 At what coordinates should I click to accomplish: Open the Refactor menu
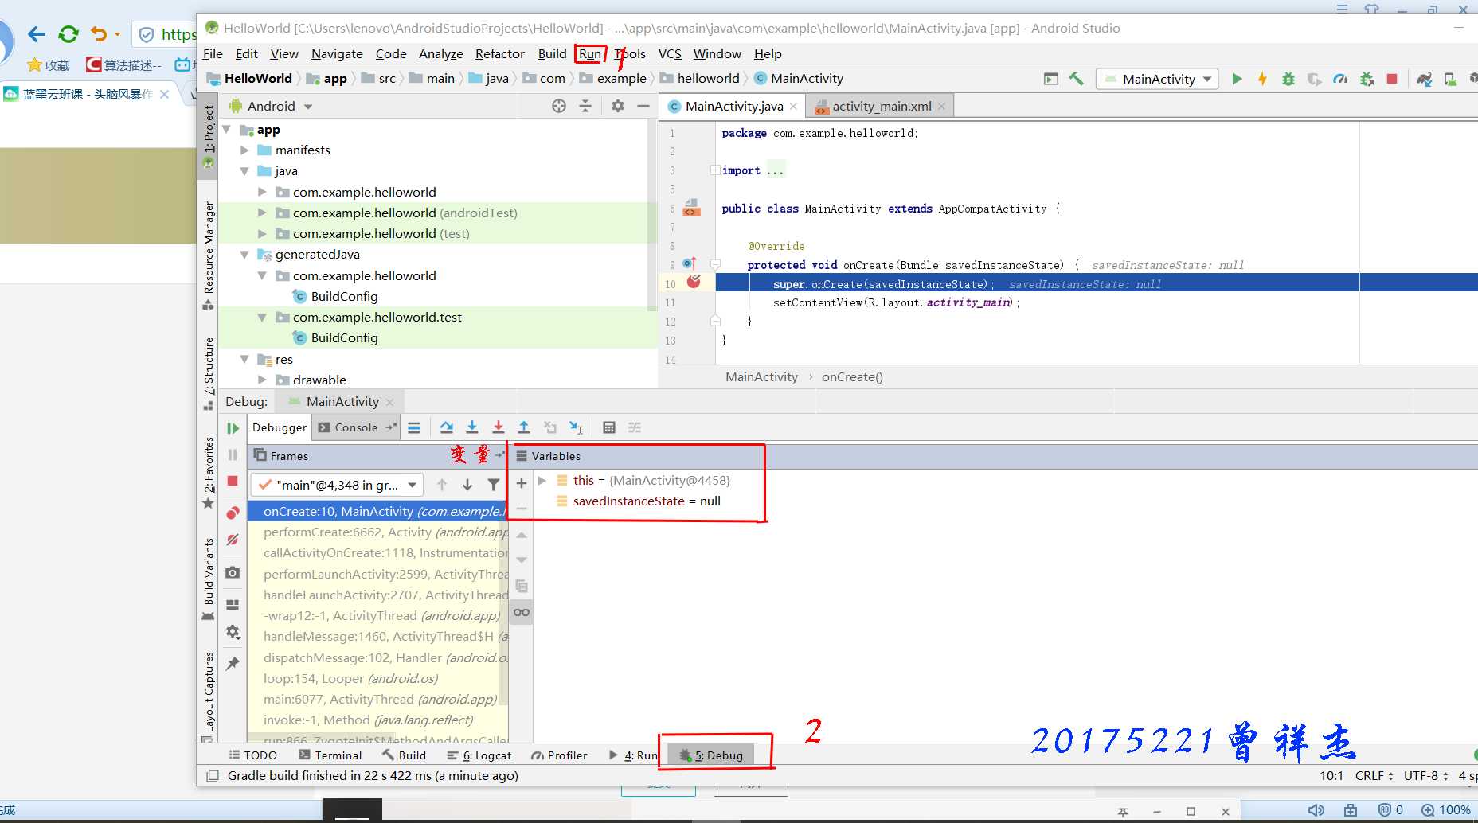click(500, 53)
